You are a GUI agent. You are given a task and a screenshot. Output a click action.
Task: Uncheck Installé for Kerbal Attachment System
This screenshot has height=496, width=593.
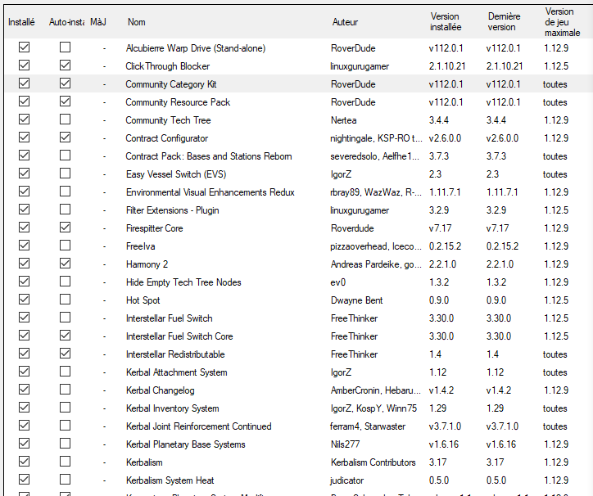pyautogui.click(x=25, y=372)
